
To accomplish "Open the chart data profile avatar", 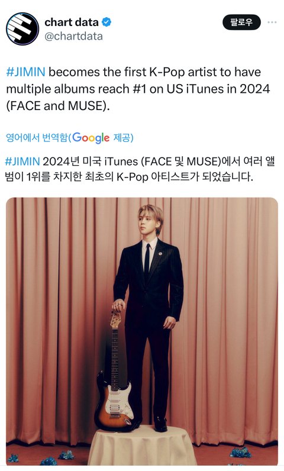I will click(22, 29).
